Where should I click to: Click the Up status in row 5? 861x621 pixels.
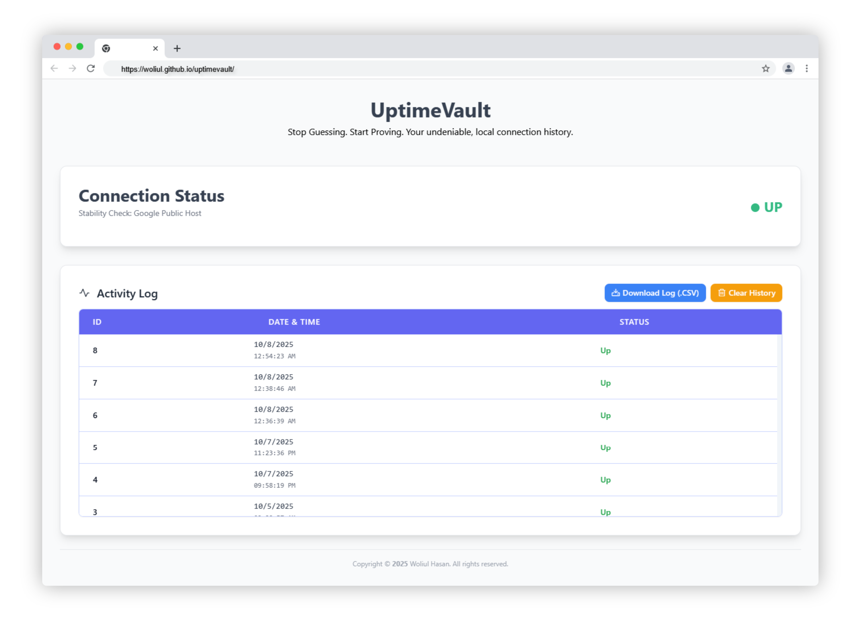pos(605,448)
